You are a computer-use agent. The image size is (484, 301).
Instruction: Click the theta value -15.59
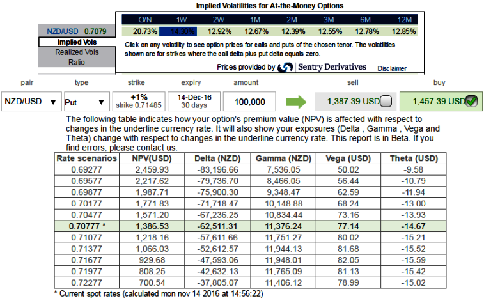coord(414,260)
